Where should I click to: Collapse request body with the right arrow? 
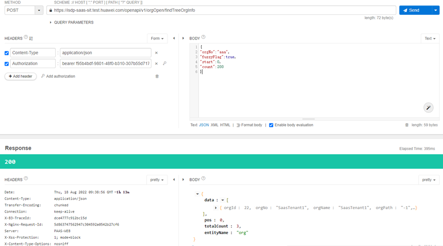(183, 38)
